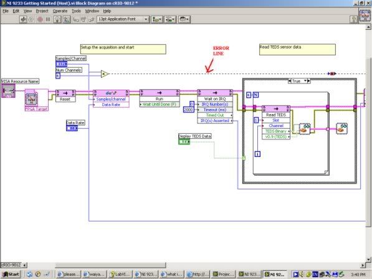Open the Operate menu
The image size is (372, 279).
[x=60, y=11]
